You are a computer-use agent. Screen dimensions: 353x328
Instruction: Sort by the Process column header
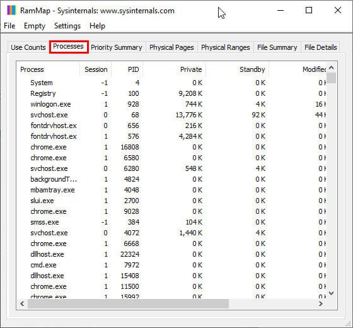[48, 69]
